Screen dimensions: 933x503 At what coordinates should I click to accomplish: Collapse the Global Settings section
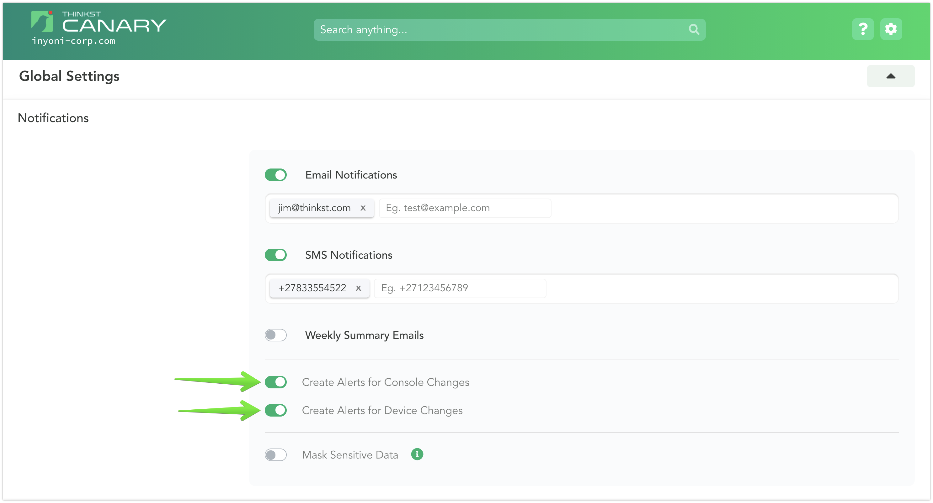(x=891, y=76)
